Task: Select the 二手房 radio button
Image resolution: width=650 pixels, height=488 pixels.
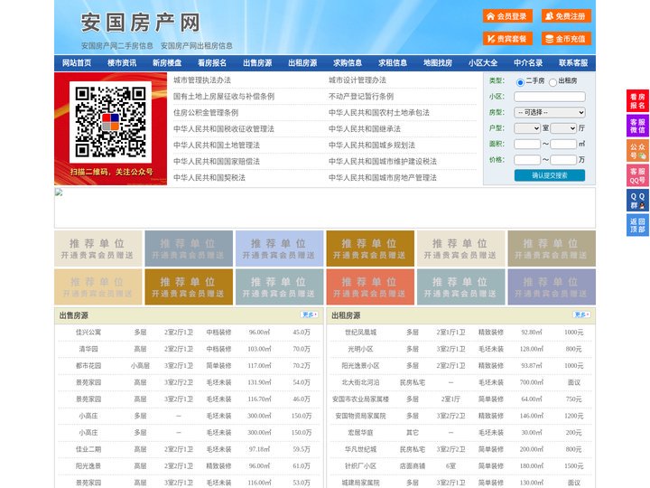Action: (x=520, y=82)
